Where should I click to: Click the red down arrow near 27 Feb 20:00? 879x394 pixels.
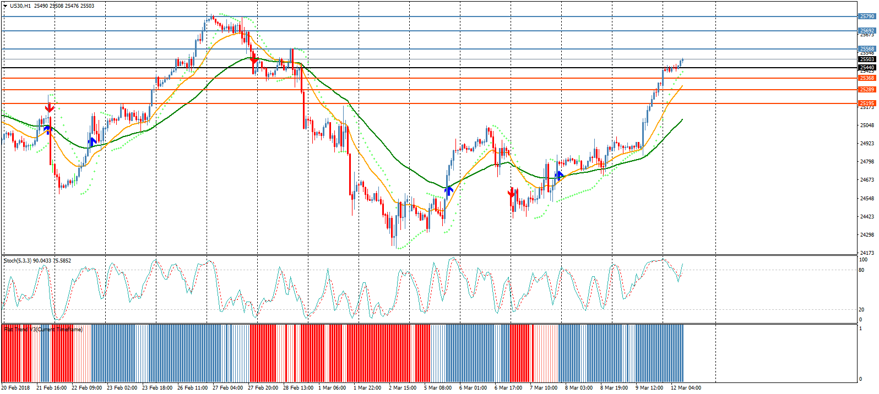(254, 58)
